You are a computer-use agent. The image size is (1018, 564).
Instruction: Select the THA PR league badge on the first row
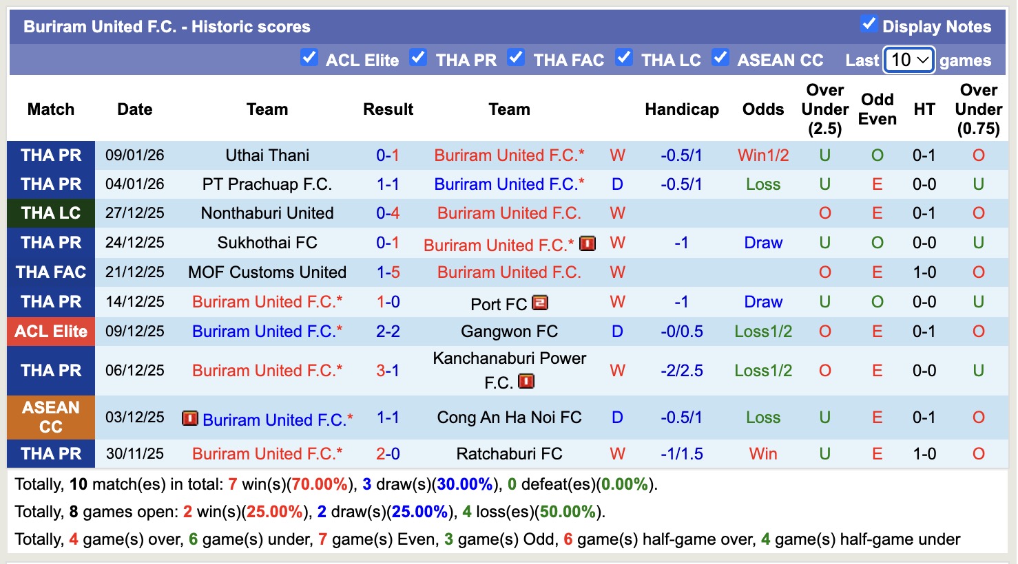(50, 155)
